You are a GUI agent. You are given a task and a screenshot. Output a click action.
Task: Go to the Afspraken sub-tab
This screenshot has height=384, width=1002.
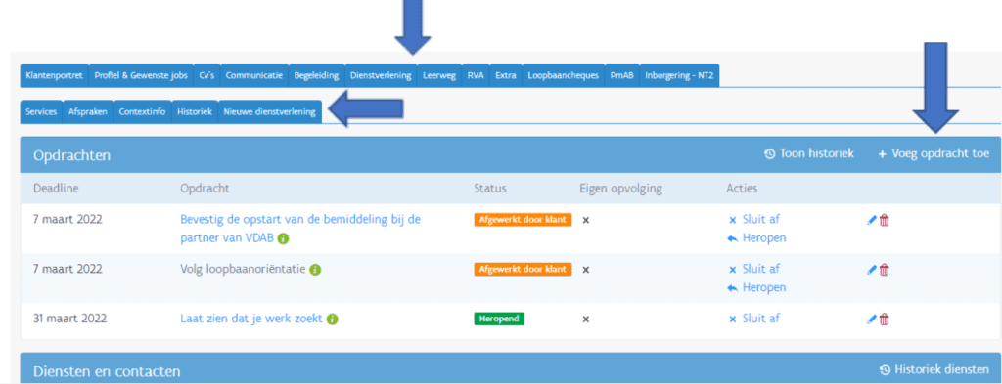tap(88, 111)
